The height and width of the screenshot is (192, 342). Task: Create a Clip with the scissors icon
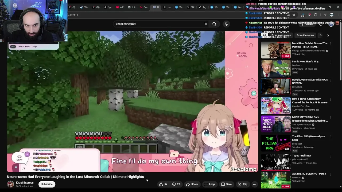pos(243,184)
